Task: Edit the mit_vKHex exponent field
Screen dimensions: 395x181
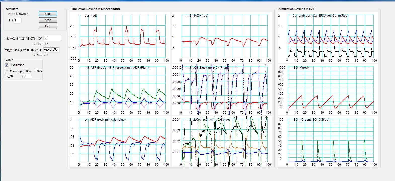Action: tap(52, 50)
